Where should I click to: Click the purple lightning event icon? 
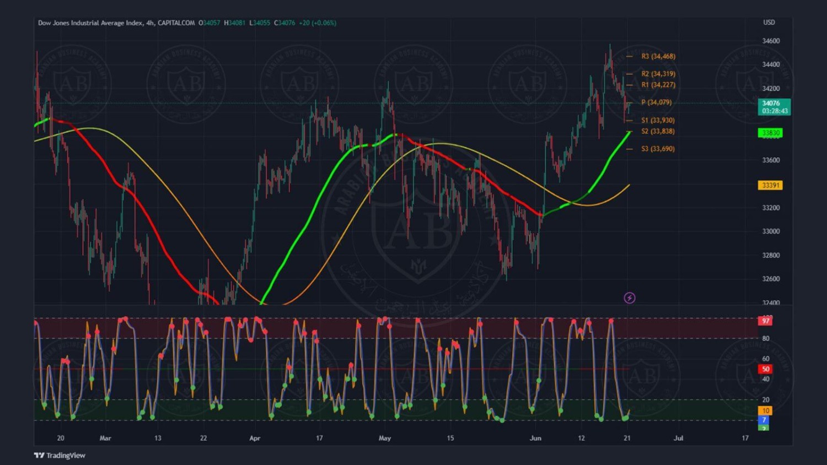click(630, 298)
